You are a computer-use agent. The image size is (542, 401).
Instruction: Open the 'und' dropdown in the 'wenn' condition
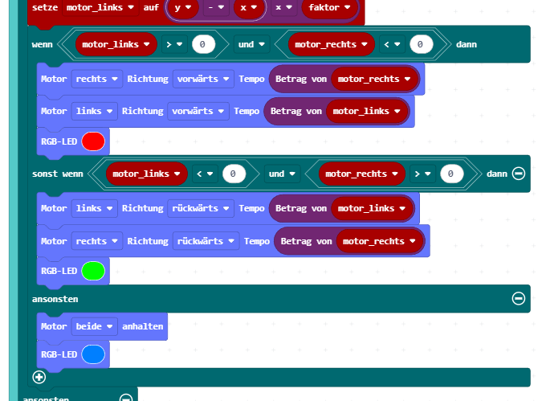pyautogui.click(x=251, y=44)
